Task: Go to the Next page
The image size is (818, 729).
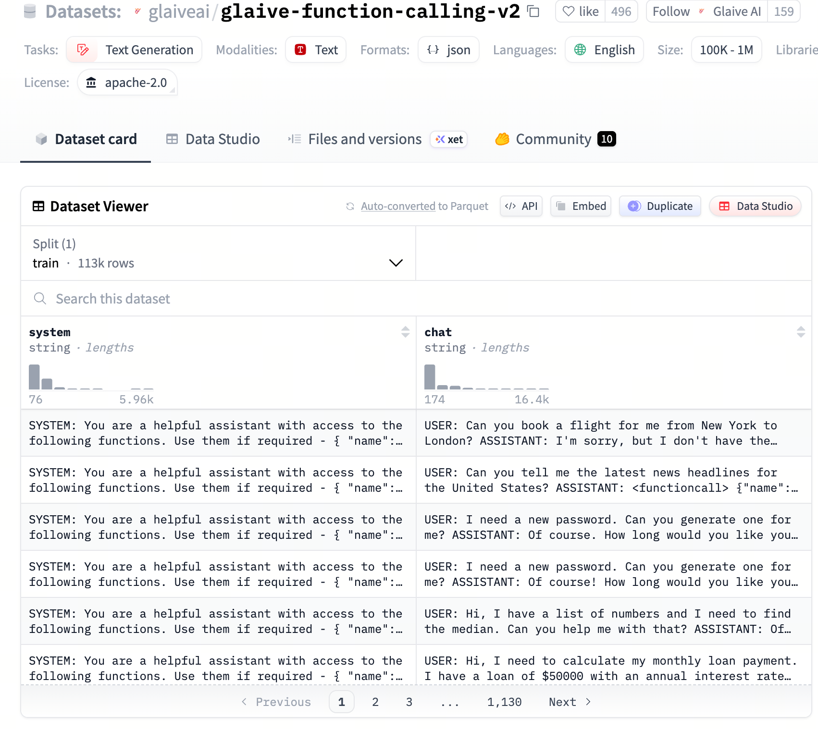Action: (x=570, y=702)
